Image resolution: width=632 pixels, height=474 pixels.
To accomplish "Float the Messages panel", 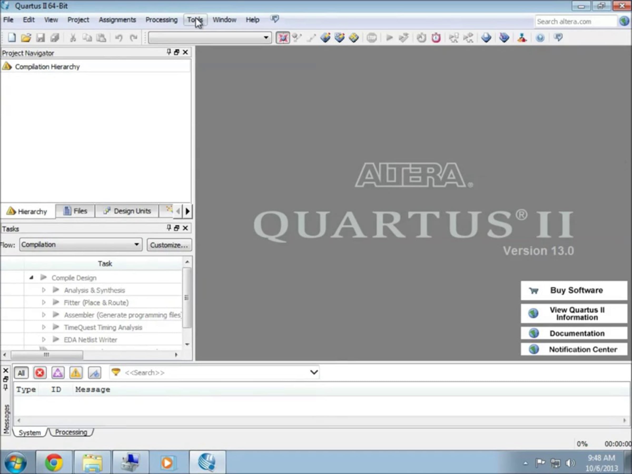I will click(x=6, y=379).
